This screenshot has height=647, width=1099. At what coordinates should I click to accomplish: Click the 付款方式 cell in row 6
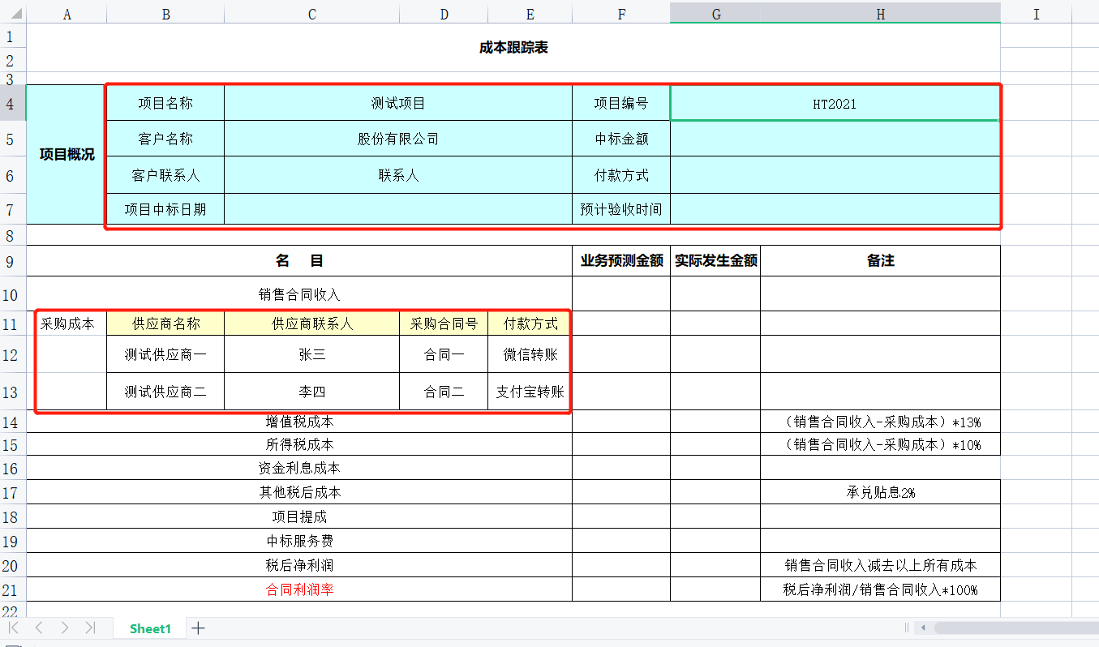point(621,175)
